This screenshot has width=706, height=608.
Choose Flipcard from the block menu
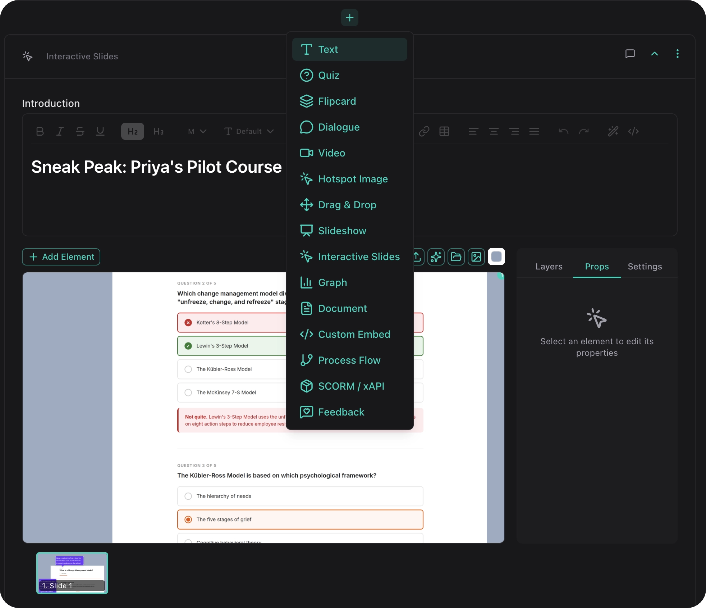click(x=337, y=101)
